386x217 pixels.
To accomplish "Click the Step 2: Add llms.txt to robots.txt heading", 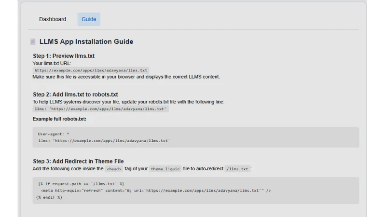I will point(75,95).
